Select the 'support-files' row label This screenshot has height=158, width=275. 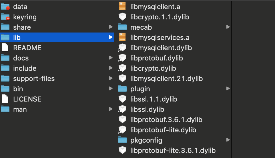(x=34, y=79)
